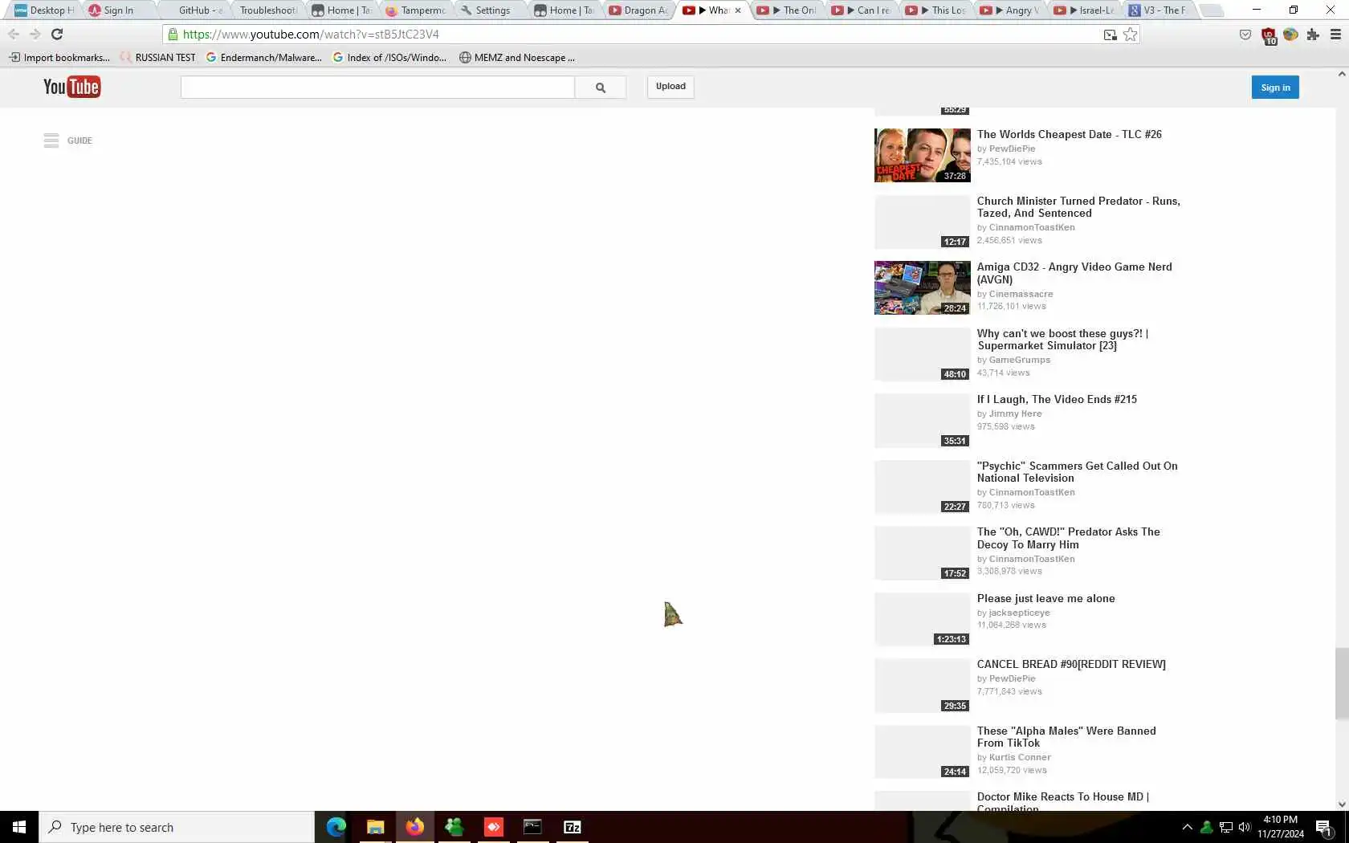Open CANCEL BREAD #90 REDDIT REVIEW video

1071,664
